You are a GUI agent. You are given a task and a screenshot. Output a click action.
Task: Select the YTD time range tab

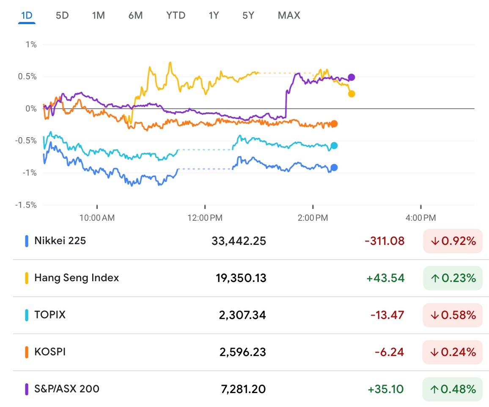click(176, 15)
